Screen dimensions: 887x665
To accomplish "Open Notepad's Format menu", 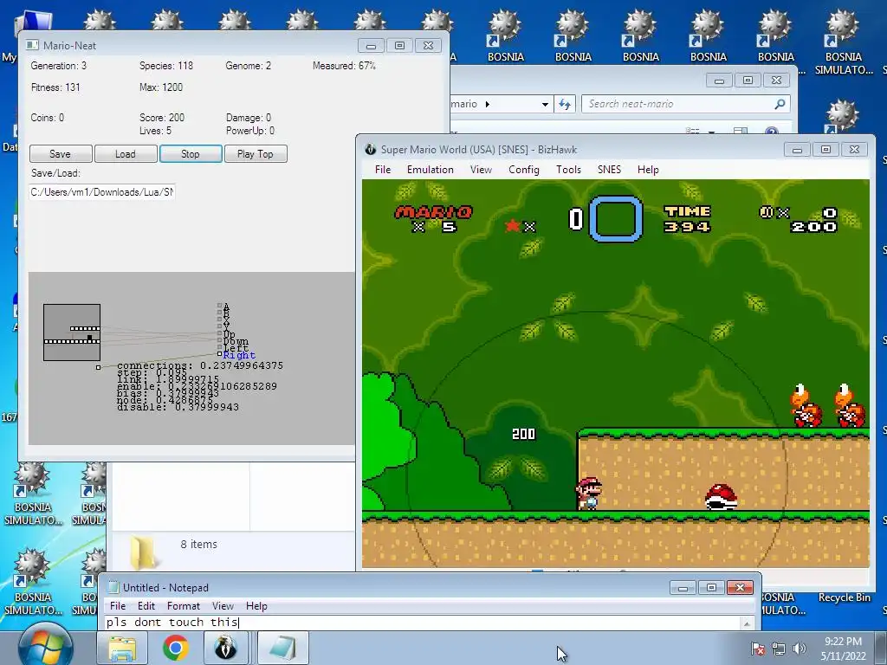I will click(184, 605).
